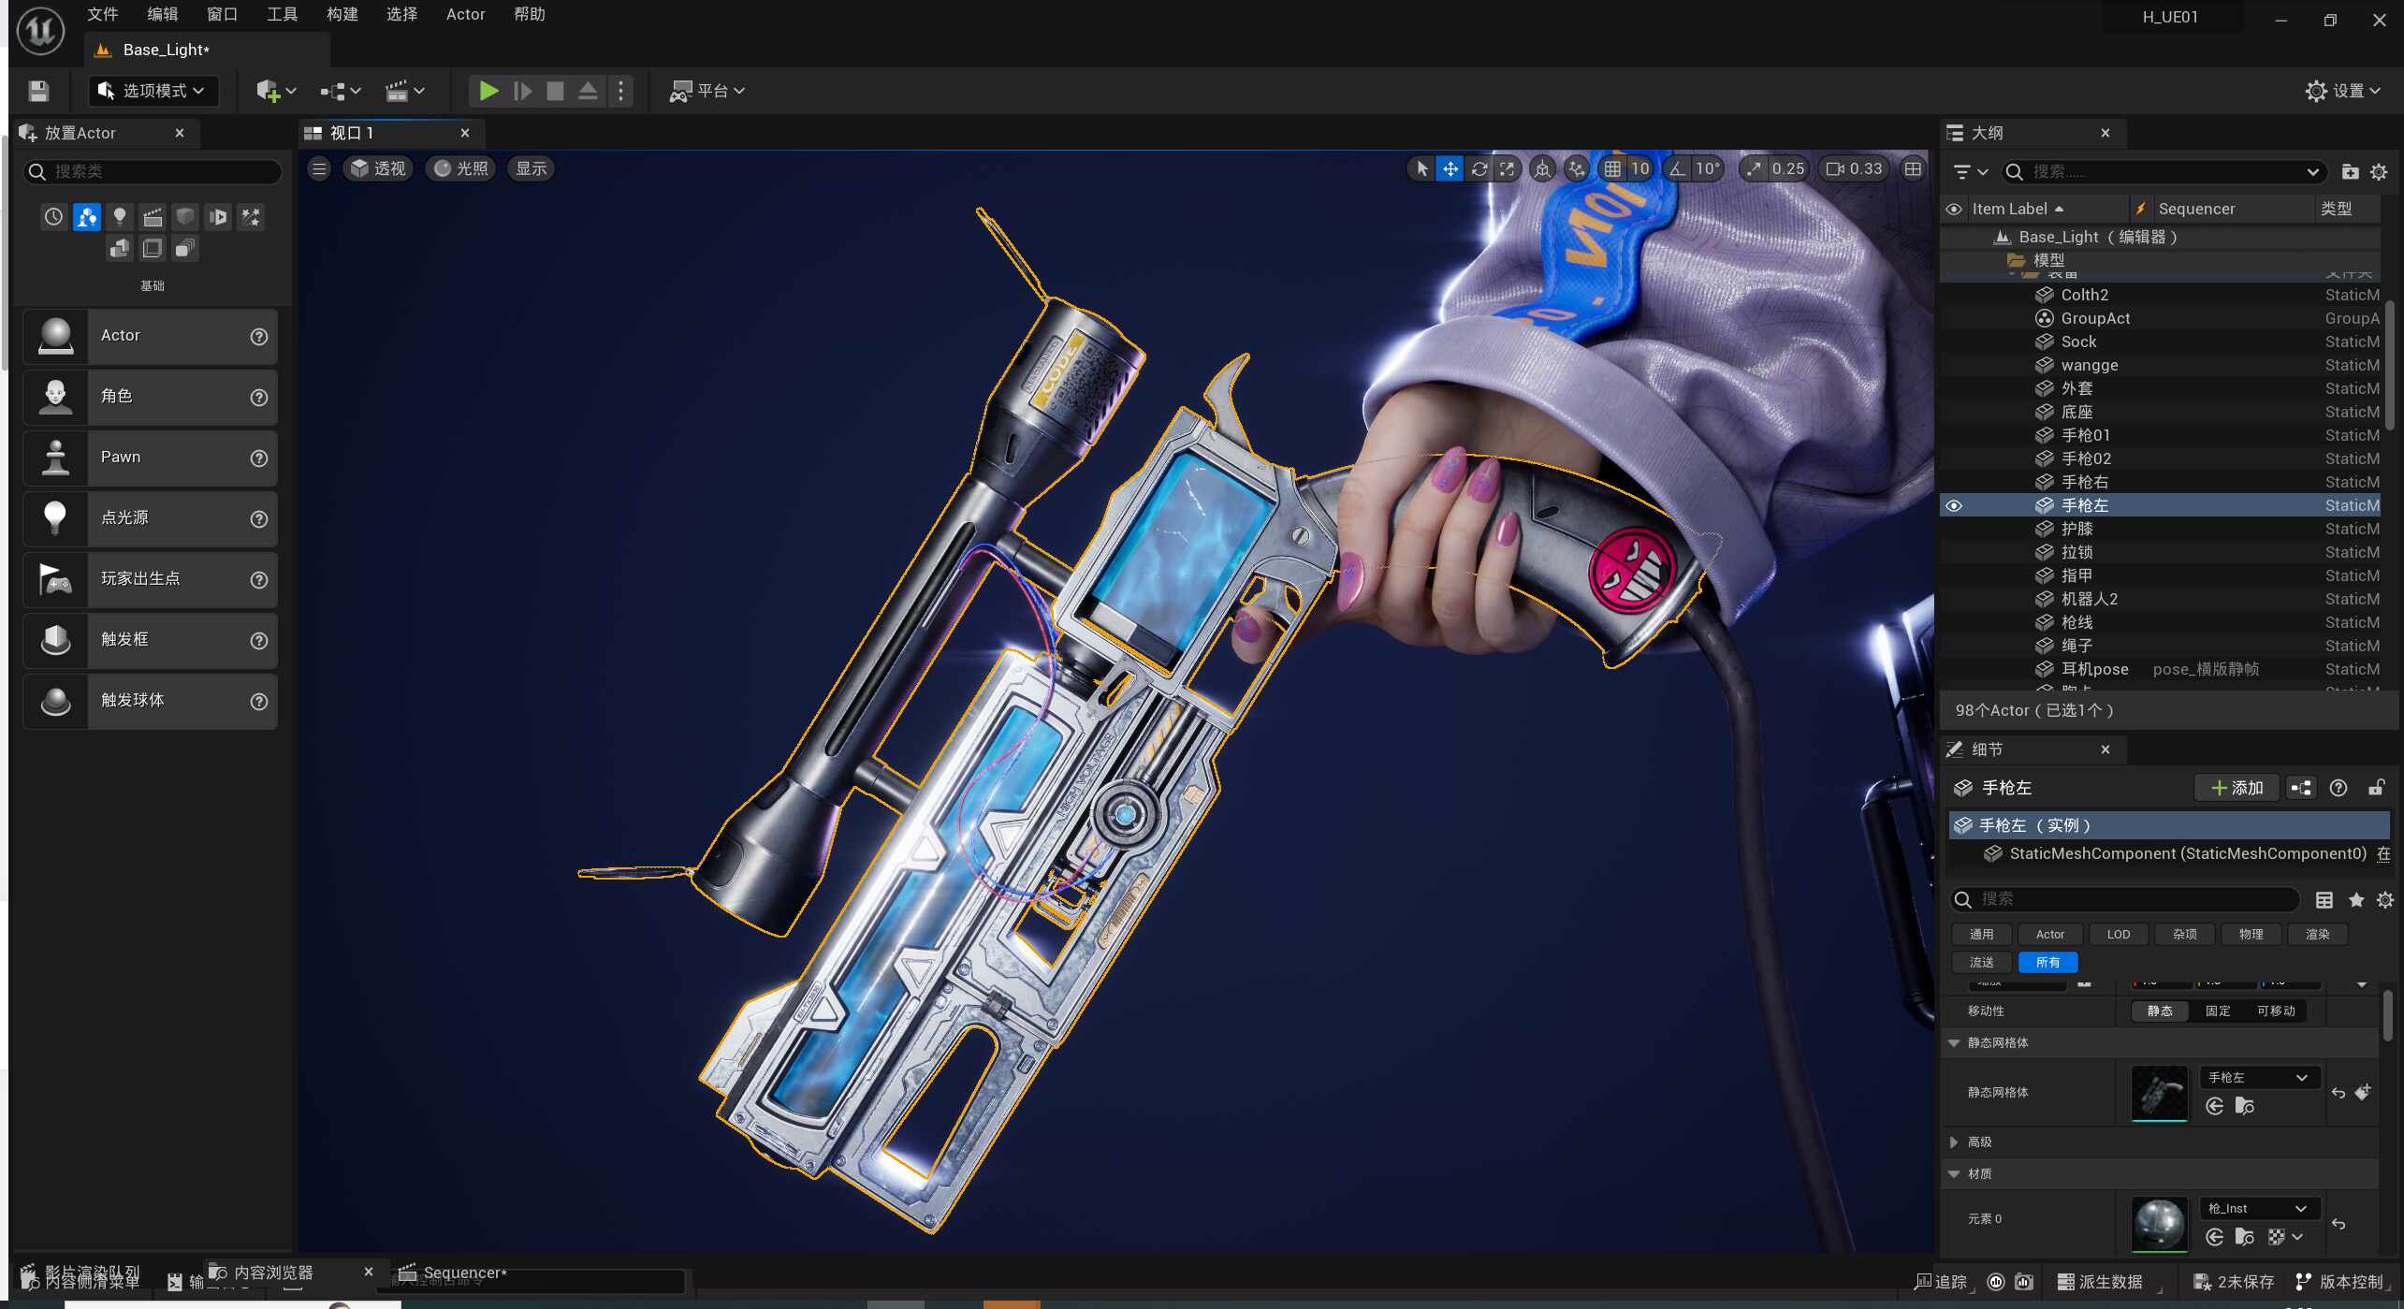Open the rotation snap 10° value dropdown

pos(1708,169)
